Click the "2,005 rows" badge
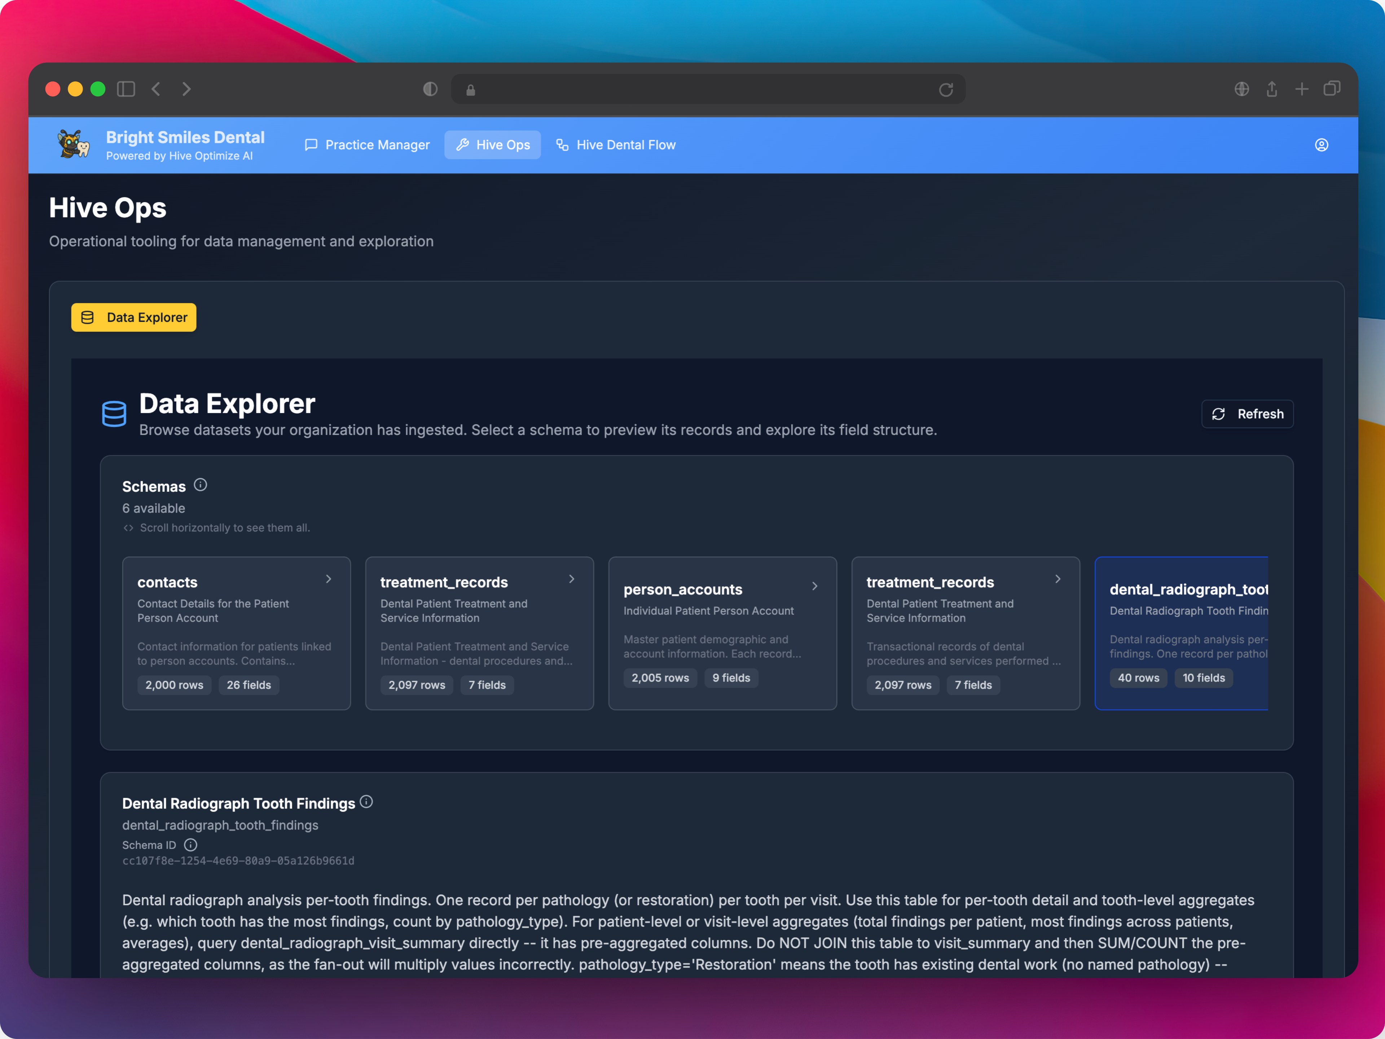Viewport: 1385px width, 1039px height. 660,678
